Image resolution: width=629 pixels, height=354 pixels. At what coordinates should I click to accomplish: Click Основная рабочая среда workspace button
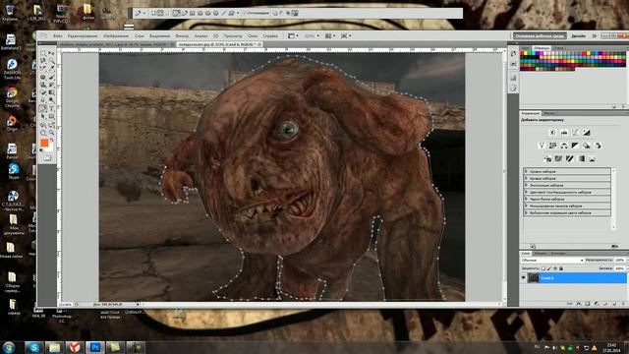[x=540, y=35]
